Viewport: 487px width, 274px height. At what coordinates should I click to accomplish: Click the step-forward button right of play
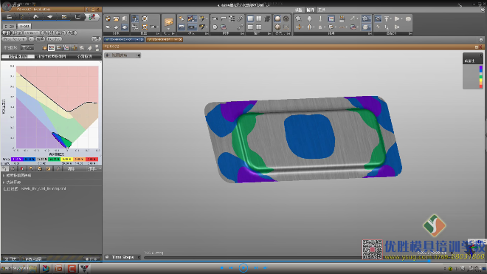coord(255,267)
